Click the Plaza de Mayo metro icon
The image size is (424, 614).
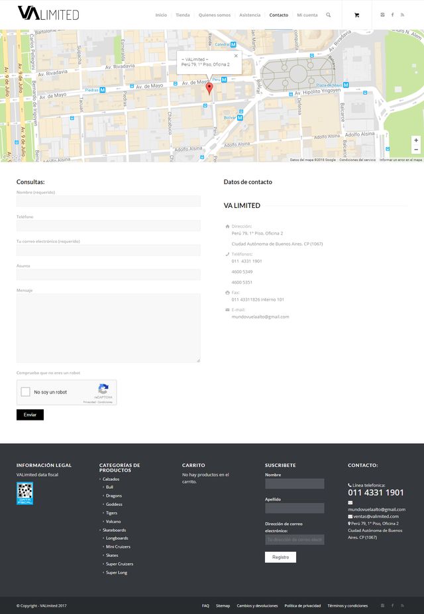coord(346,85)
